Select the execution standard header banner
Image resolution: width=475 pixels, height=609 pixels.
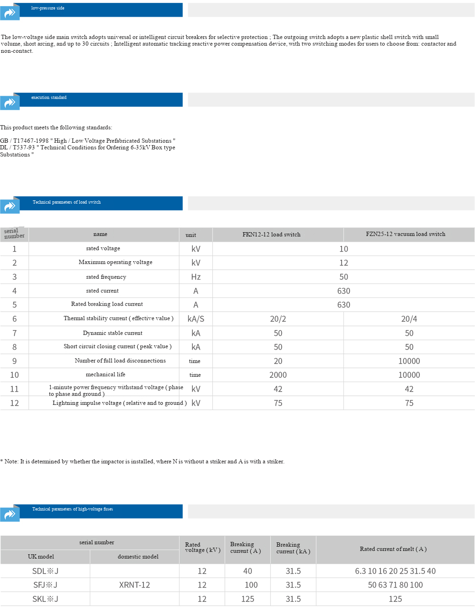(97, 99)
